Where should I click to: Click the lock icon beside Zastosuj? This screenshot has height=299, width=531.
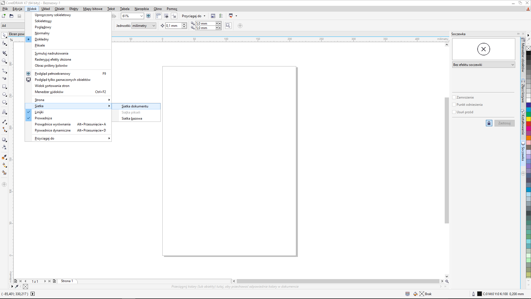(489, 123)
